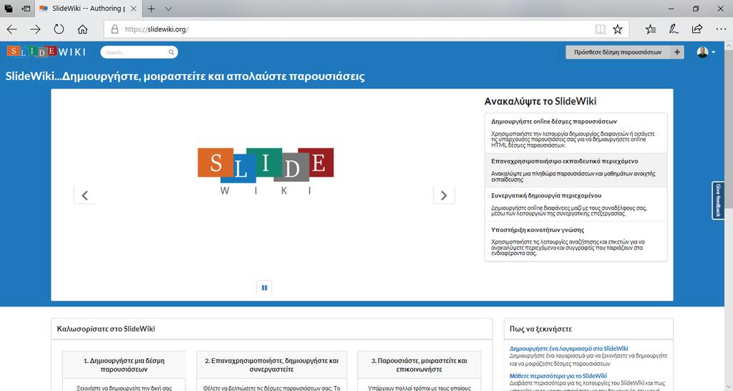
Task: Open favorites hub icon
Action: 650,29
